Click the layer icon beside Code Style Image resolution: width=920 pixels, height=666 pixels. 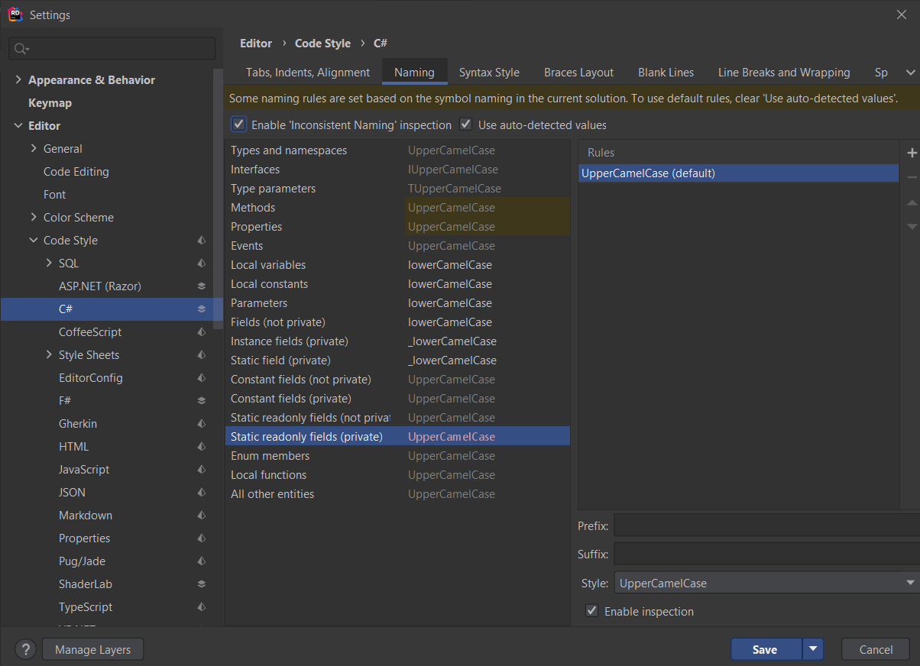point(202,240)
